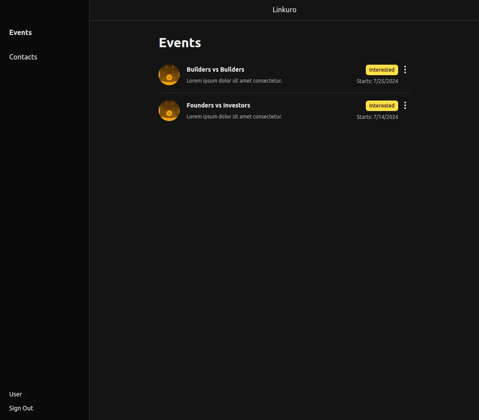This screenshot has width=479, height=420.
Task: Toggle Interested badge on Builders vs Builders
Action: [x=382, y=70]
